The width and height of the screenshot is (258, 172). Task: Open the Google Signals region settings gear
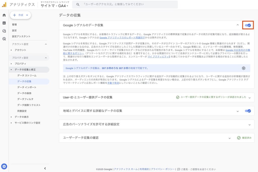point(243,68)
